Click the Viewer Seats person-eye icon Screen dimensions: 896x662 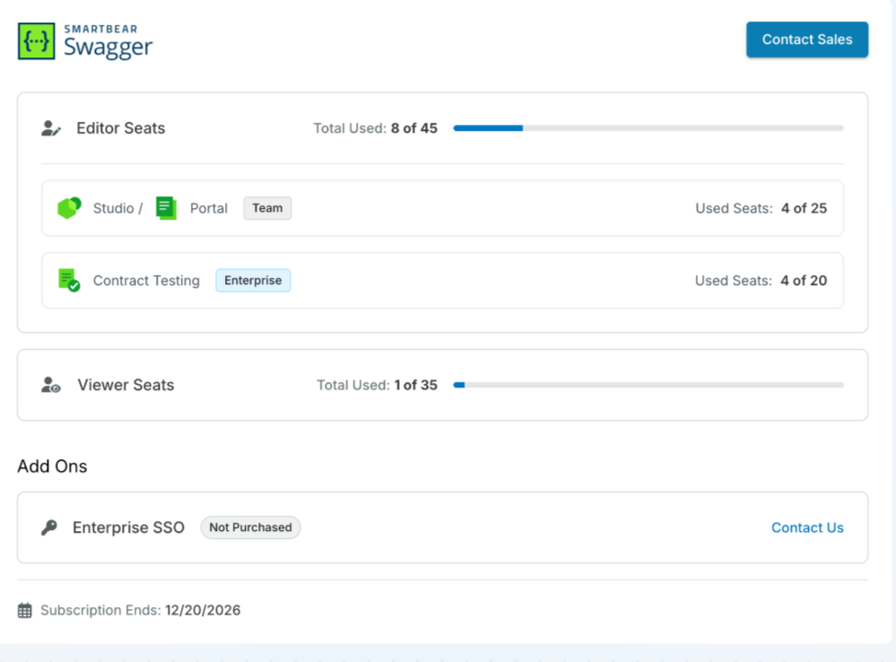tap(51, 385)
